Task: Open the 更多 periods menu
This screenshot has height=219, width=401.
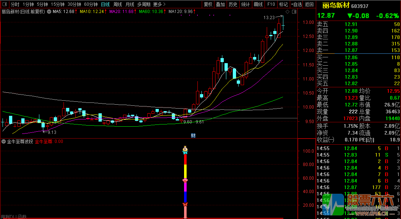Action: pyautogui.click(x=159, y=4)
